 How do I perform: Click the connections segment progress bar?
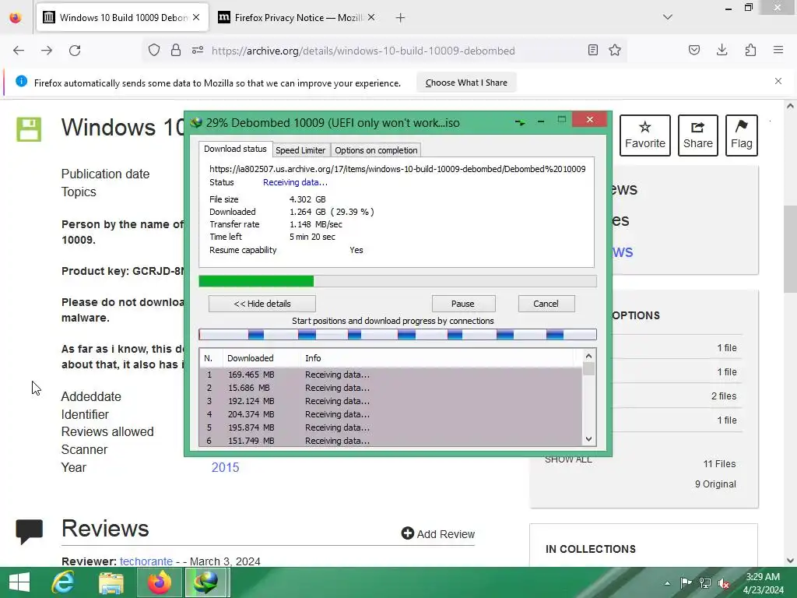pos(398,334)
